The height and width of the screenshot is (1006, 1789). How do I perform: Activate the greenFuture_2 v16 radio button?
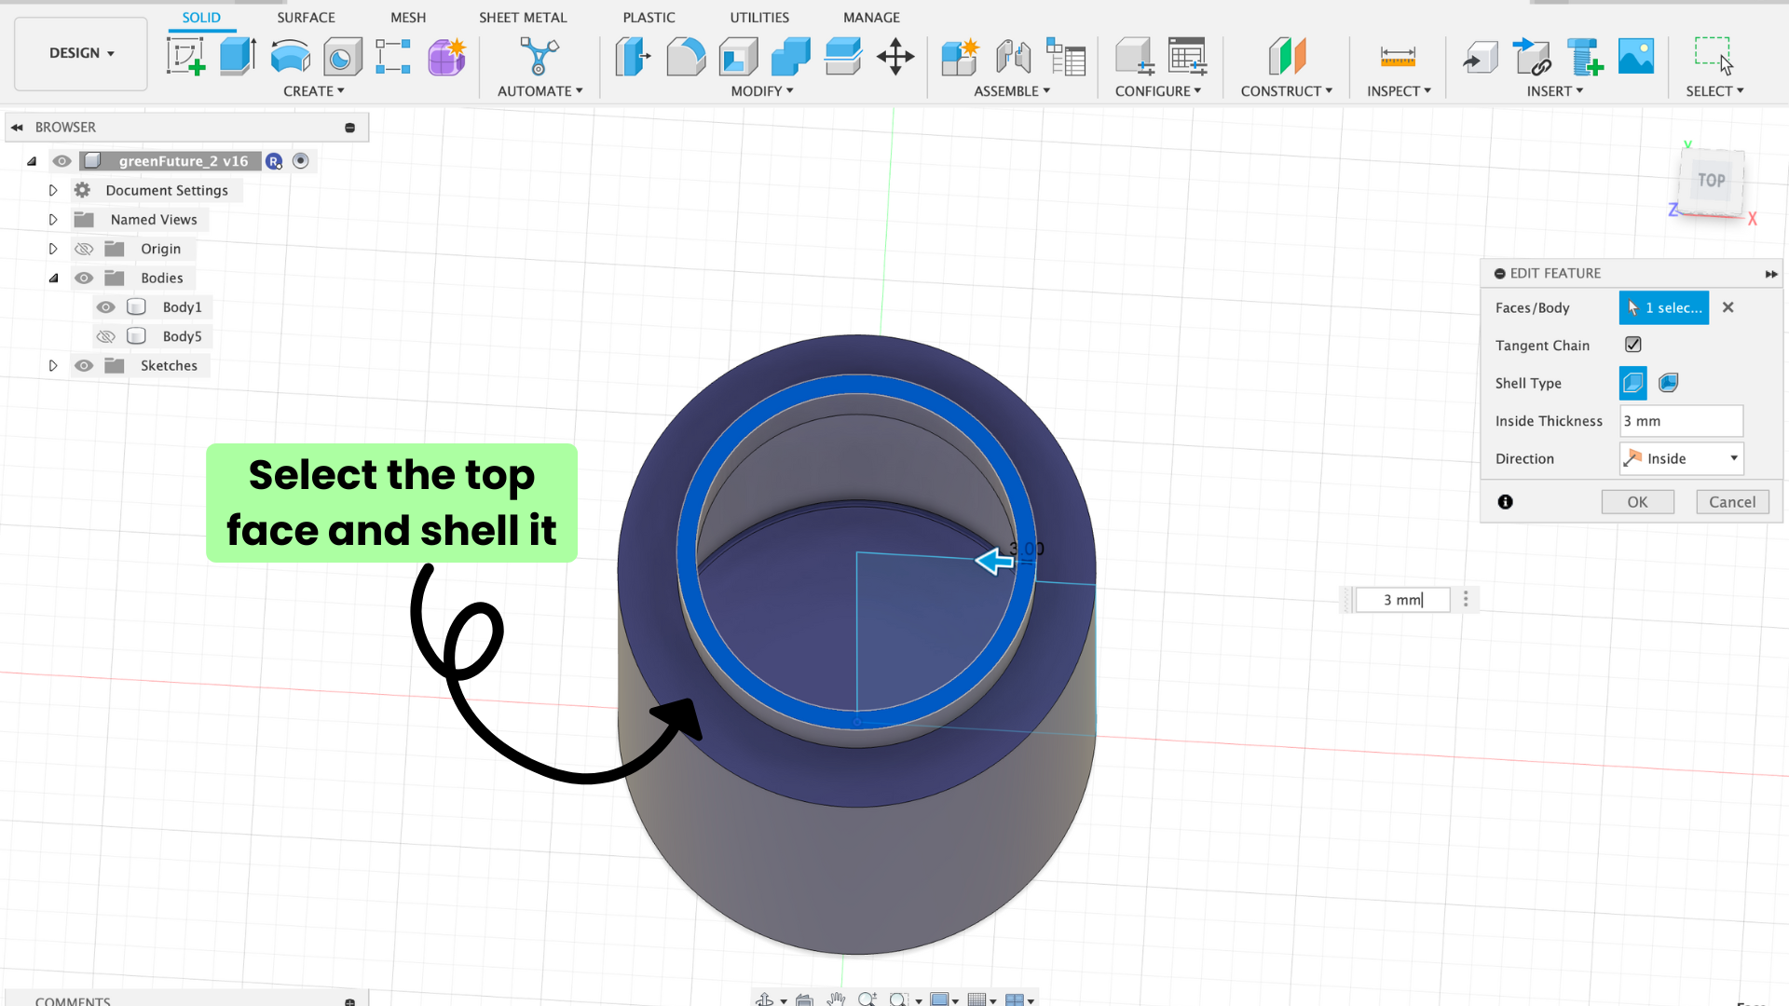tap(300, 161)
